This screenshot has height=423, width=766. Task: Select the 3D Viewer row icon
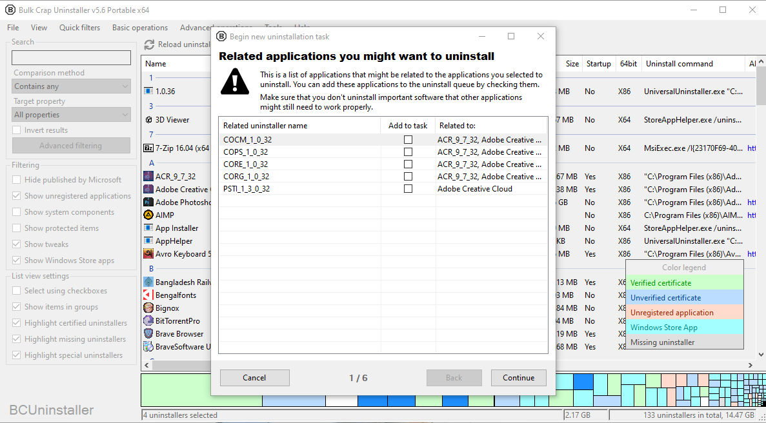[x=148, y=119]
